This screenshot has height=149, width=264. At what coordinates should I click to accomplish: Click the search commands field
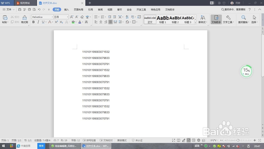coord(233,10)
